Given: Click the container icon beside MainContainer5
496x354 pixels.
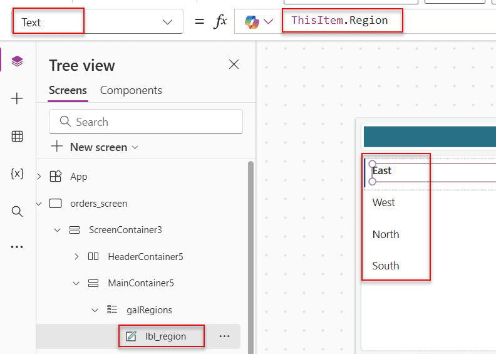Looking at the screenshot, I should pyautogui.click(x=93, y=283).
